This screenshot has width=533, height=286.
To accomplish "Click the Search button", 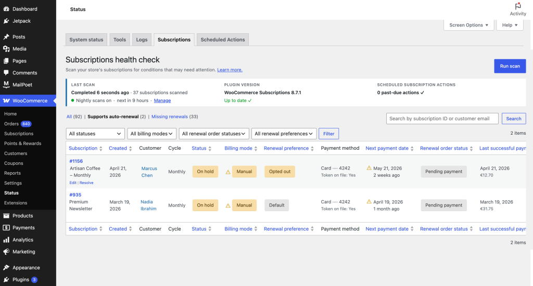I will tap(514, 119).
